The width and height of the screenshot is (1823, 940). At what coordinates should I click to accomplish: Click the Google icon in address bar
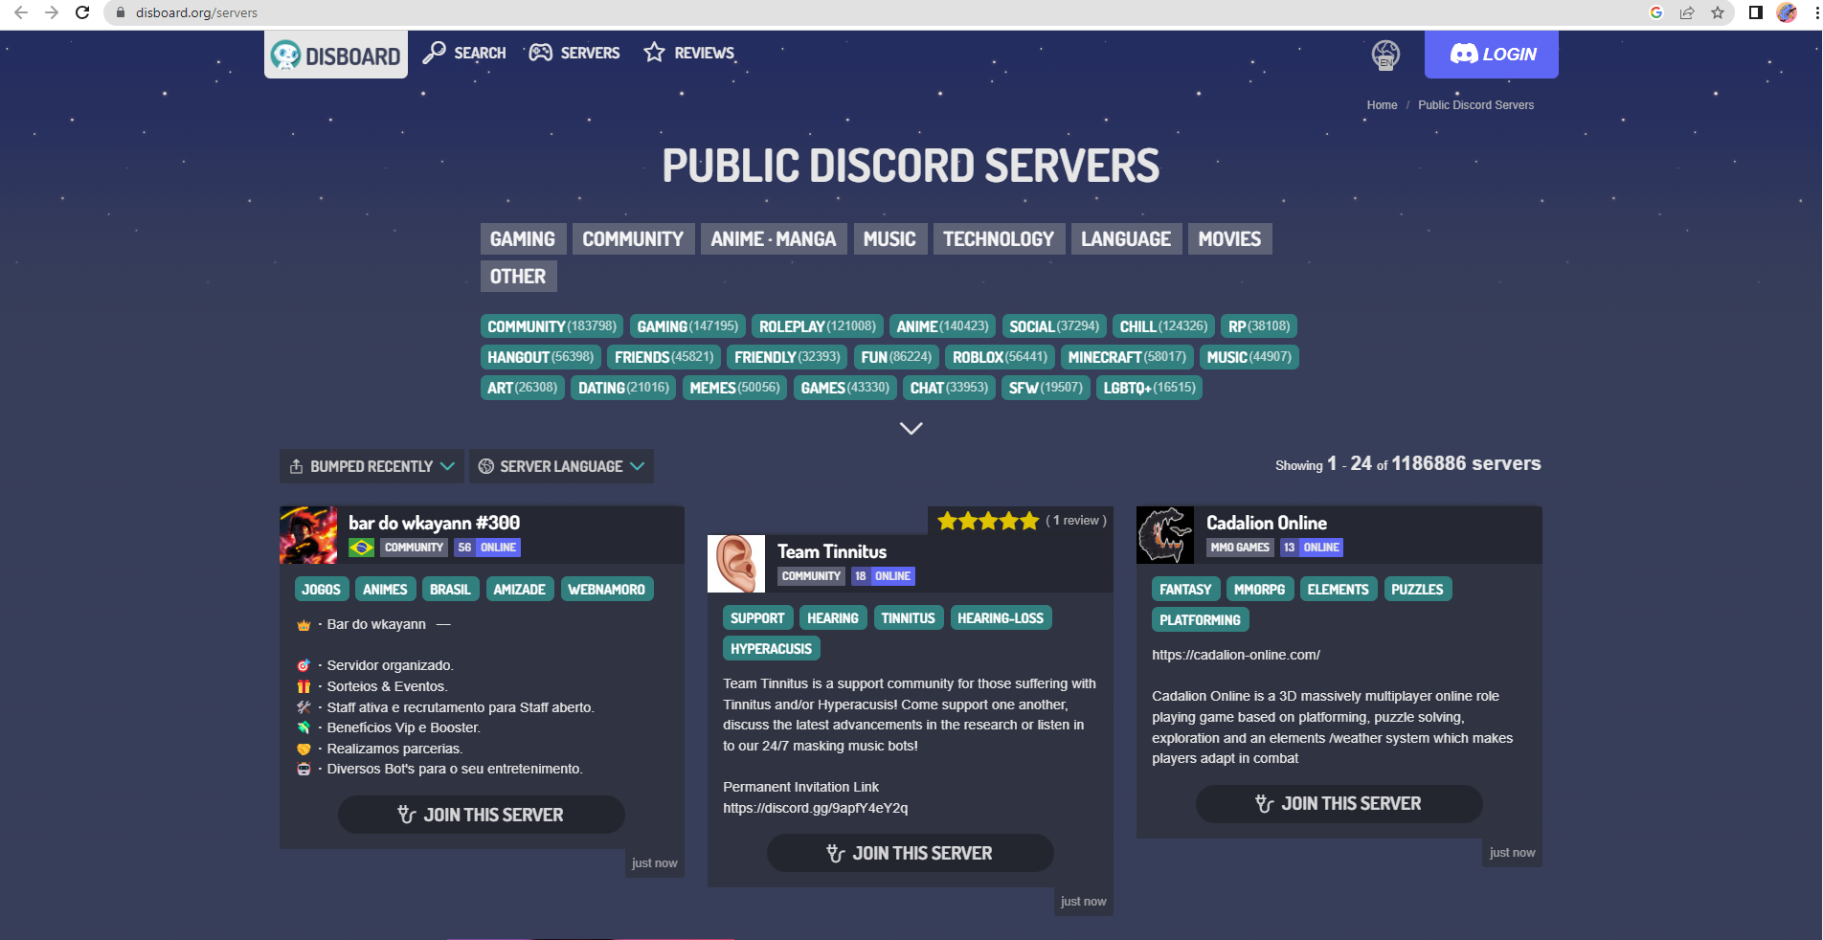(x=1656, y=12)
